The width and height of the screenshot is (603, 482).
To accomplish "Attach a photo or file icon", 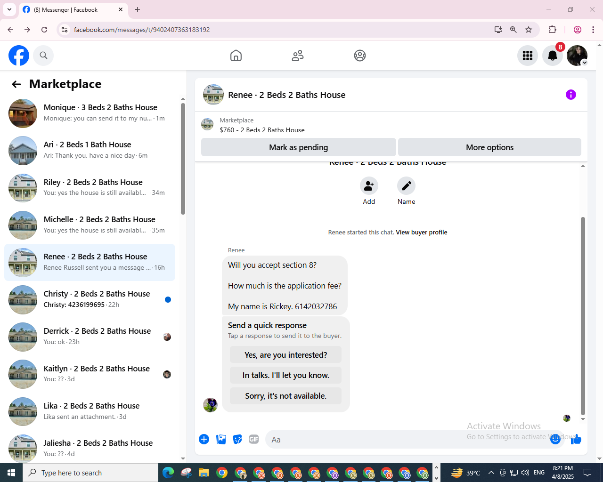I will pos(221,439).
